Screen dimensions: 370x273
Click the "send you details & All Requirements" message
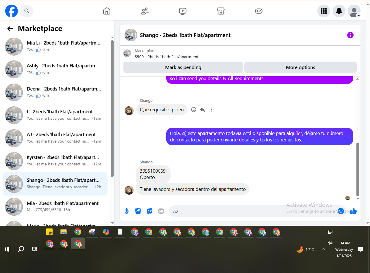pos(260,79)
